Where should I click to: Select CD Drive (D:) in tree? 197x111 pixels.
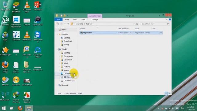(x=69, y=77)
